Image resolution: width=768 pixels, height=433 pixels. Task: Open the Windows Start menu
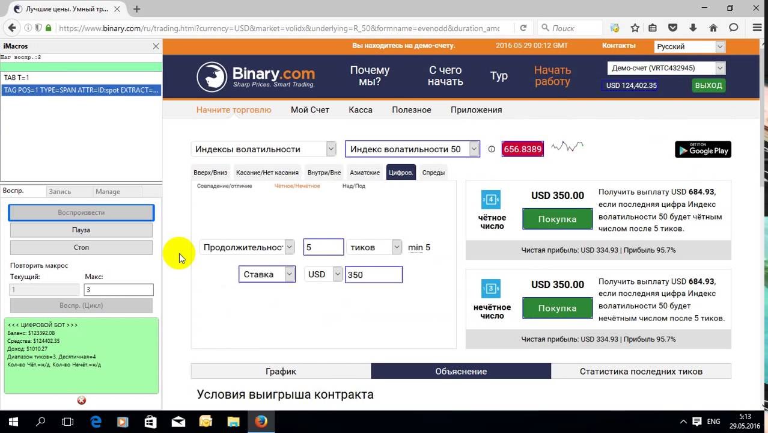point(13,422)
